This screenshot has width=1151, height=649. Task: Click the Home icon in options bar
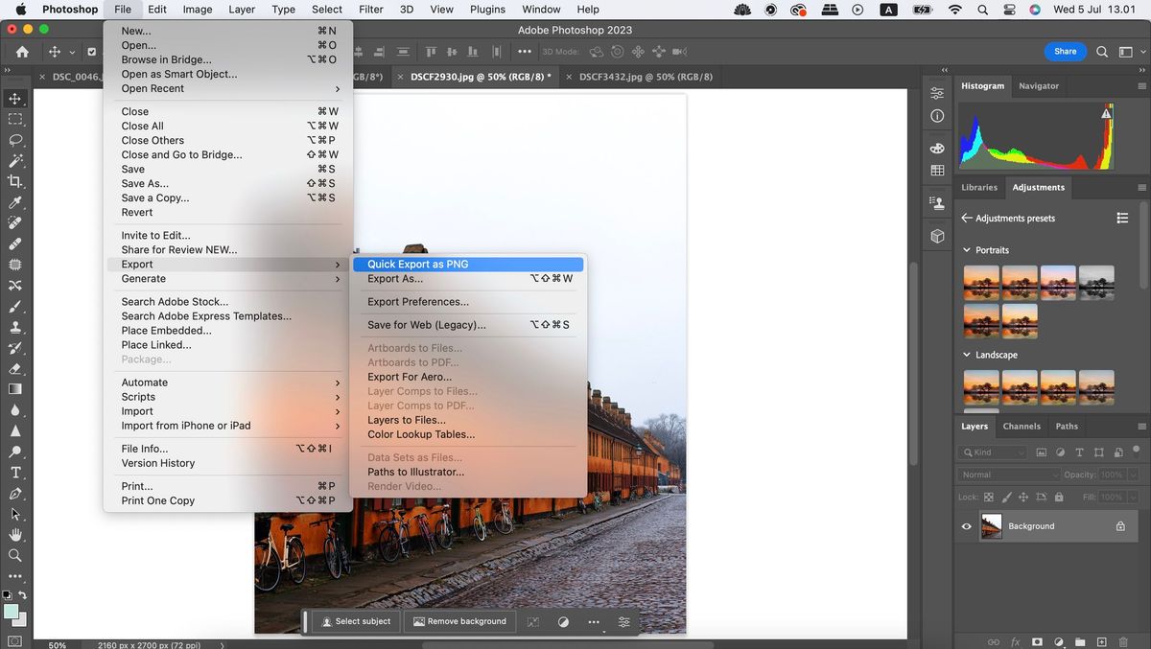tap(22, 52)
